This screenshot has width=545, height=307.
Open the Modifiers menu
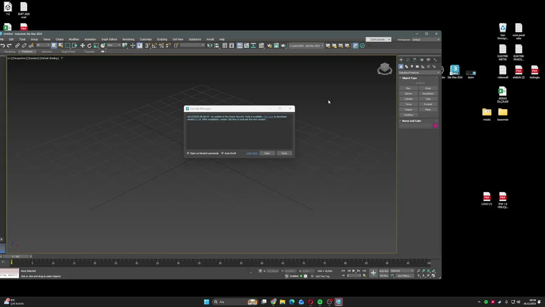click(74, 39)
